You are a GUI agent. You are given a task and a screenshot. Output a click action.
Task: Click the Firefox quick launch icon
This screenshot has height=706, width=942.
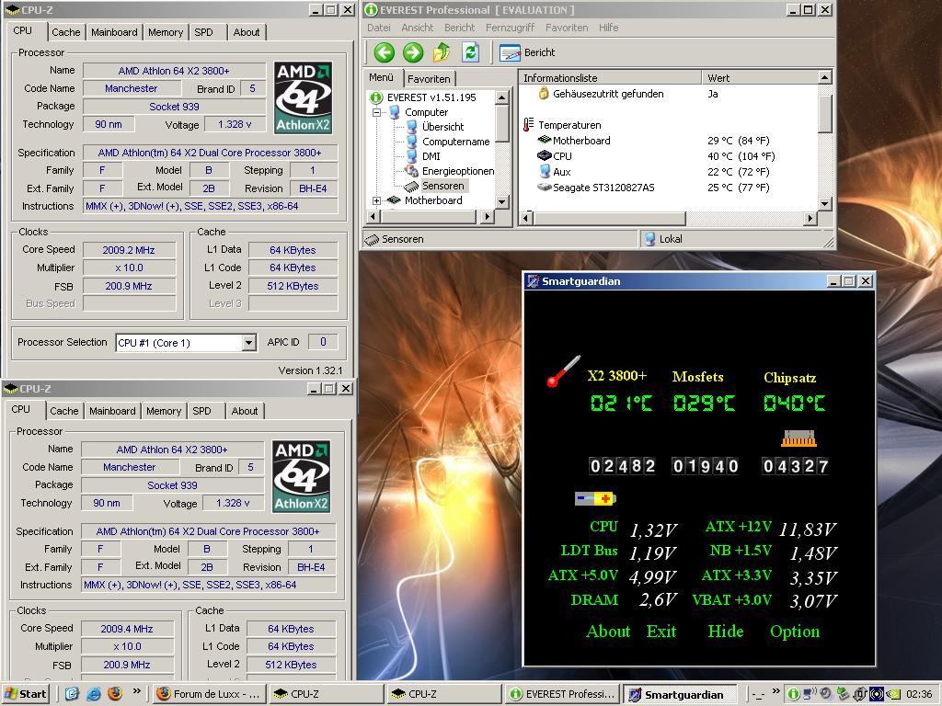115,693
